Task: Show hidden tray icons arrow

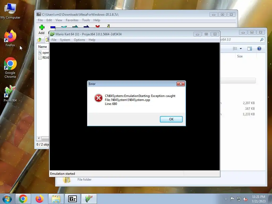Action: coord(226,199)
